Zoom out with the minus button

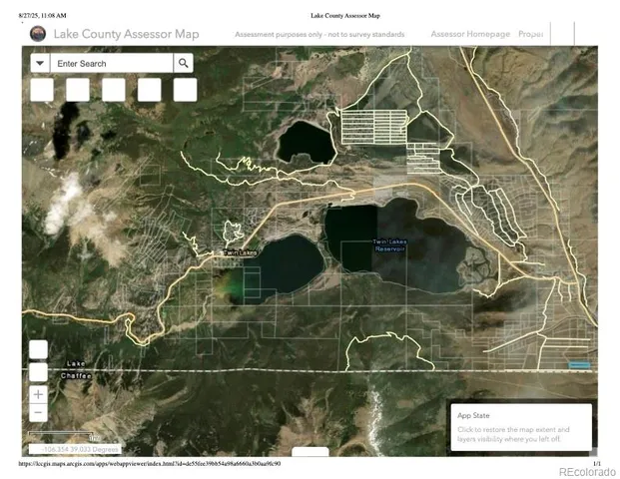[x=38, y=412]
